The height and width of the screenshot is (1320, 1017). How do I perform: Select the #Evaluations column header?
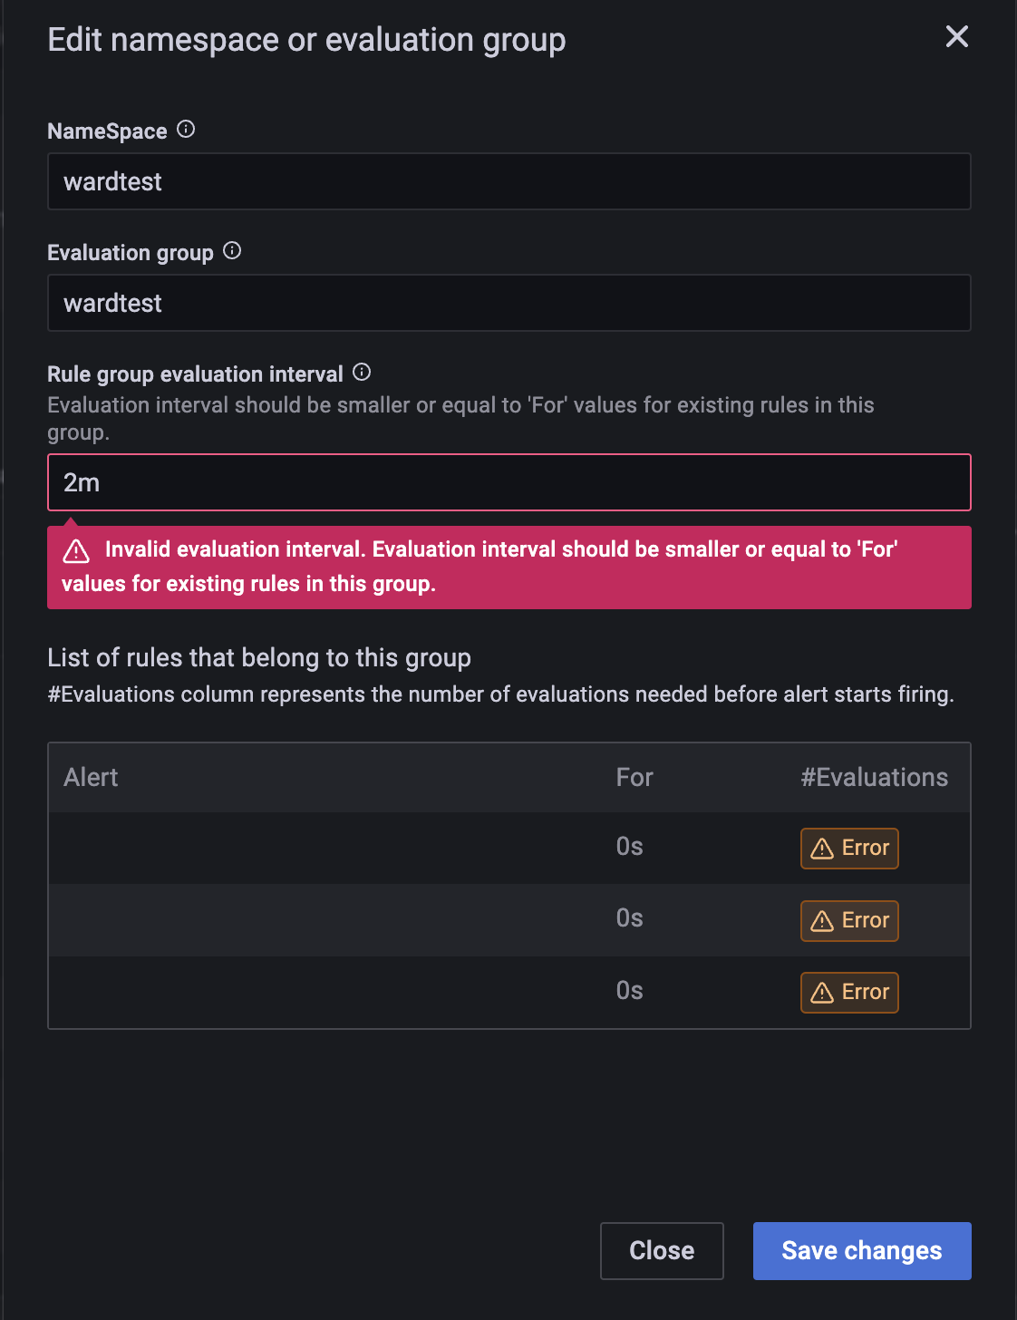click(x=874, y=777)
